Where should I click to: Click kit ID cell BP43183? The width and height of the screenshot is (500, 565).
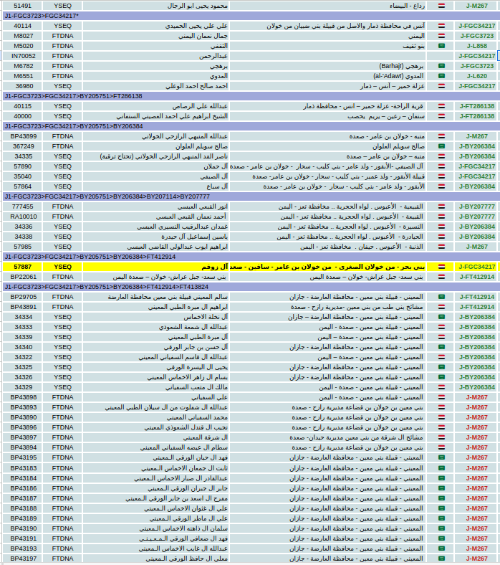[24, 468]
